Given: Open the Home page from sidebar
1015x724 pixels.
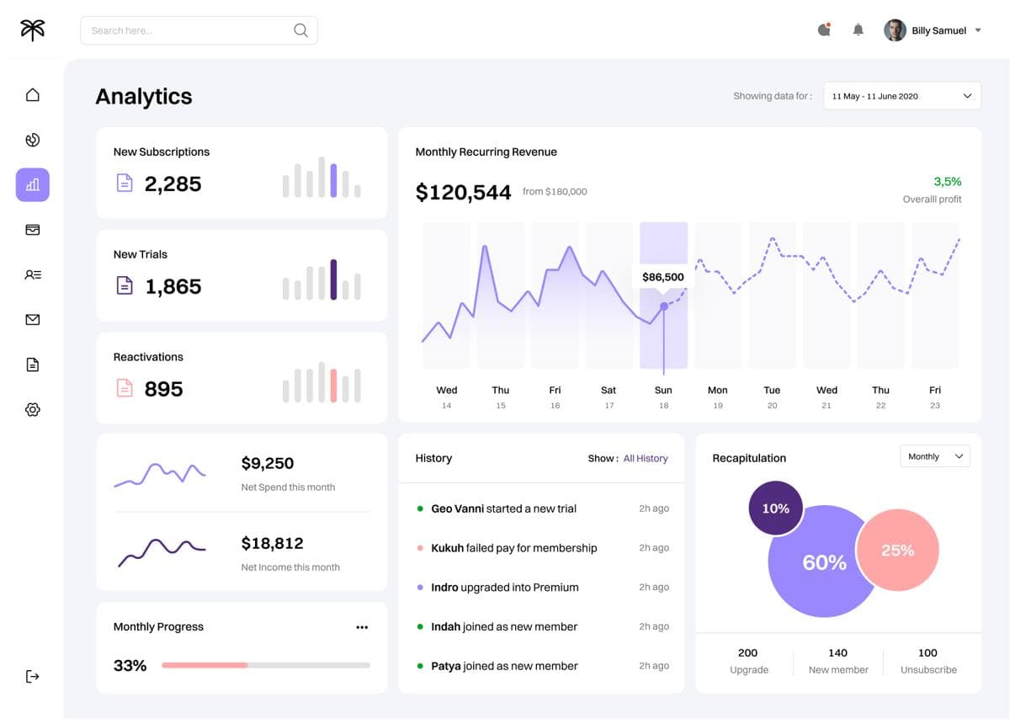Looking at the screenshot, I should click(33, 94).
